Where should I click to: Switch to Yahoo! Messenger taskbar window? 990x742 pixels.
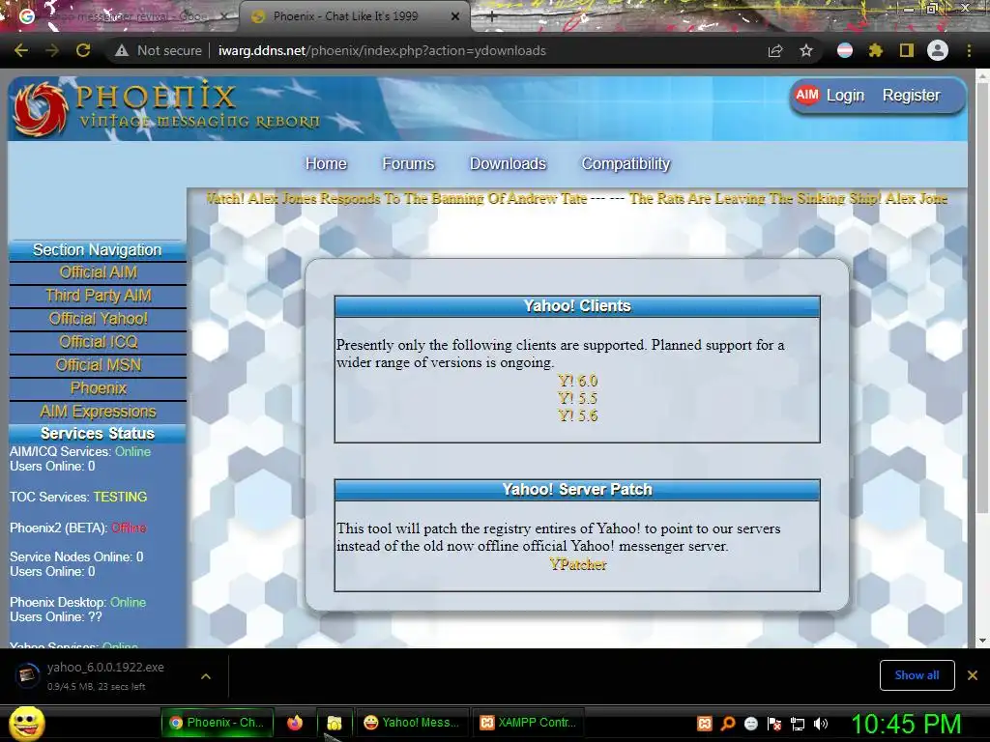pyautogui.click(x=414, y=723)
